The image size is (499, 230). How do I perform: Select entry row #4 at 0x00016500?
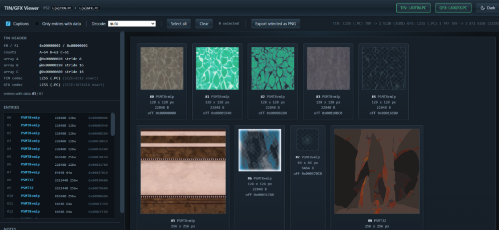tap(57, 149)
